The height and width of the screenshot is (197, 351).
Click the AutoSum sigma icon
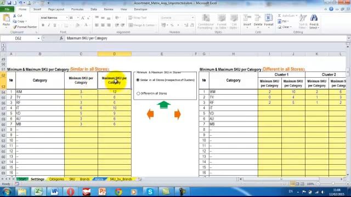279,16
